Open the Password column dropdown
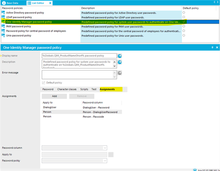This screenshot has height=171, width=220. (x=105, y=148)
